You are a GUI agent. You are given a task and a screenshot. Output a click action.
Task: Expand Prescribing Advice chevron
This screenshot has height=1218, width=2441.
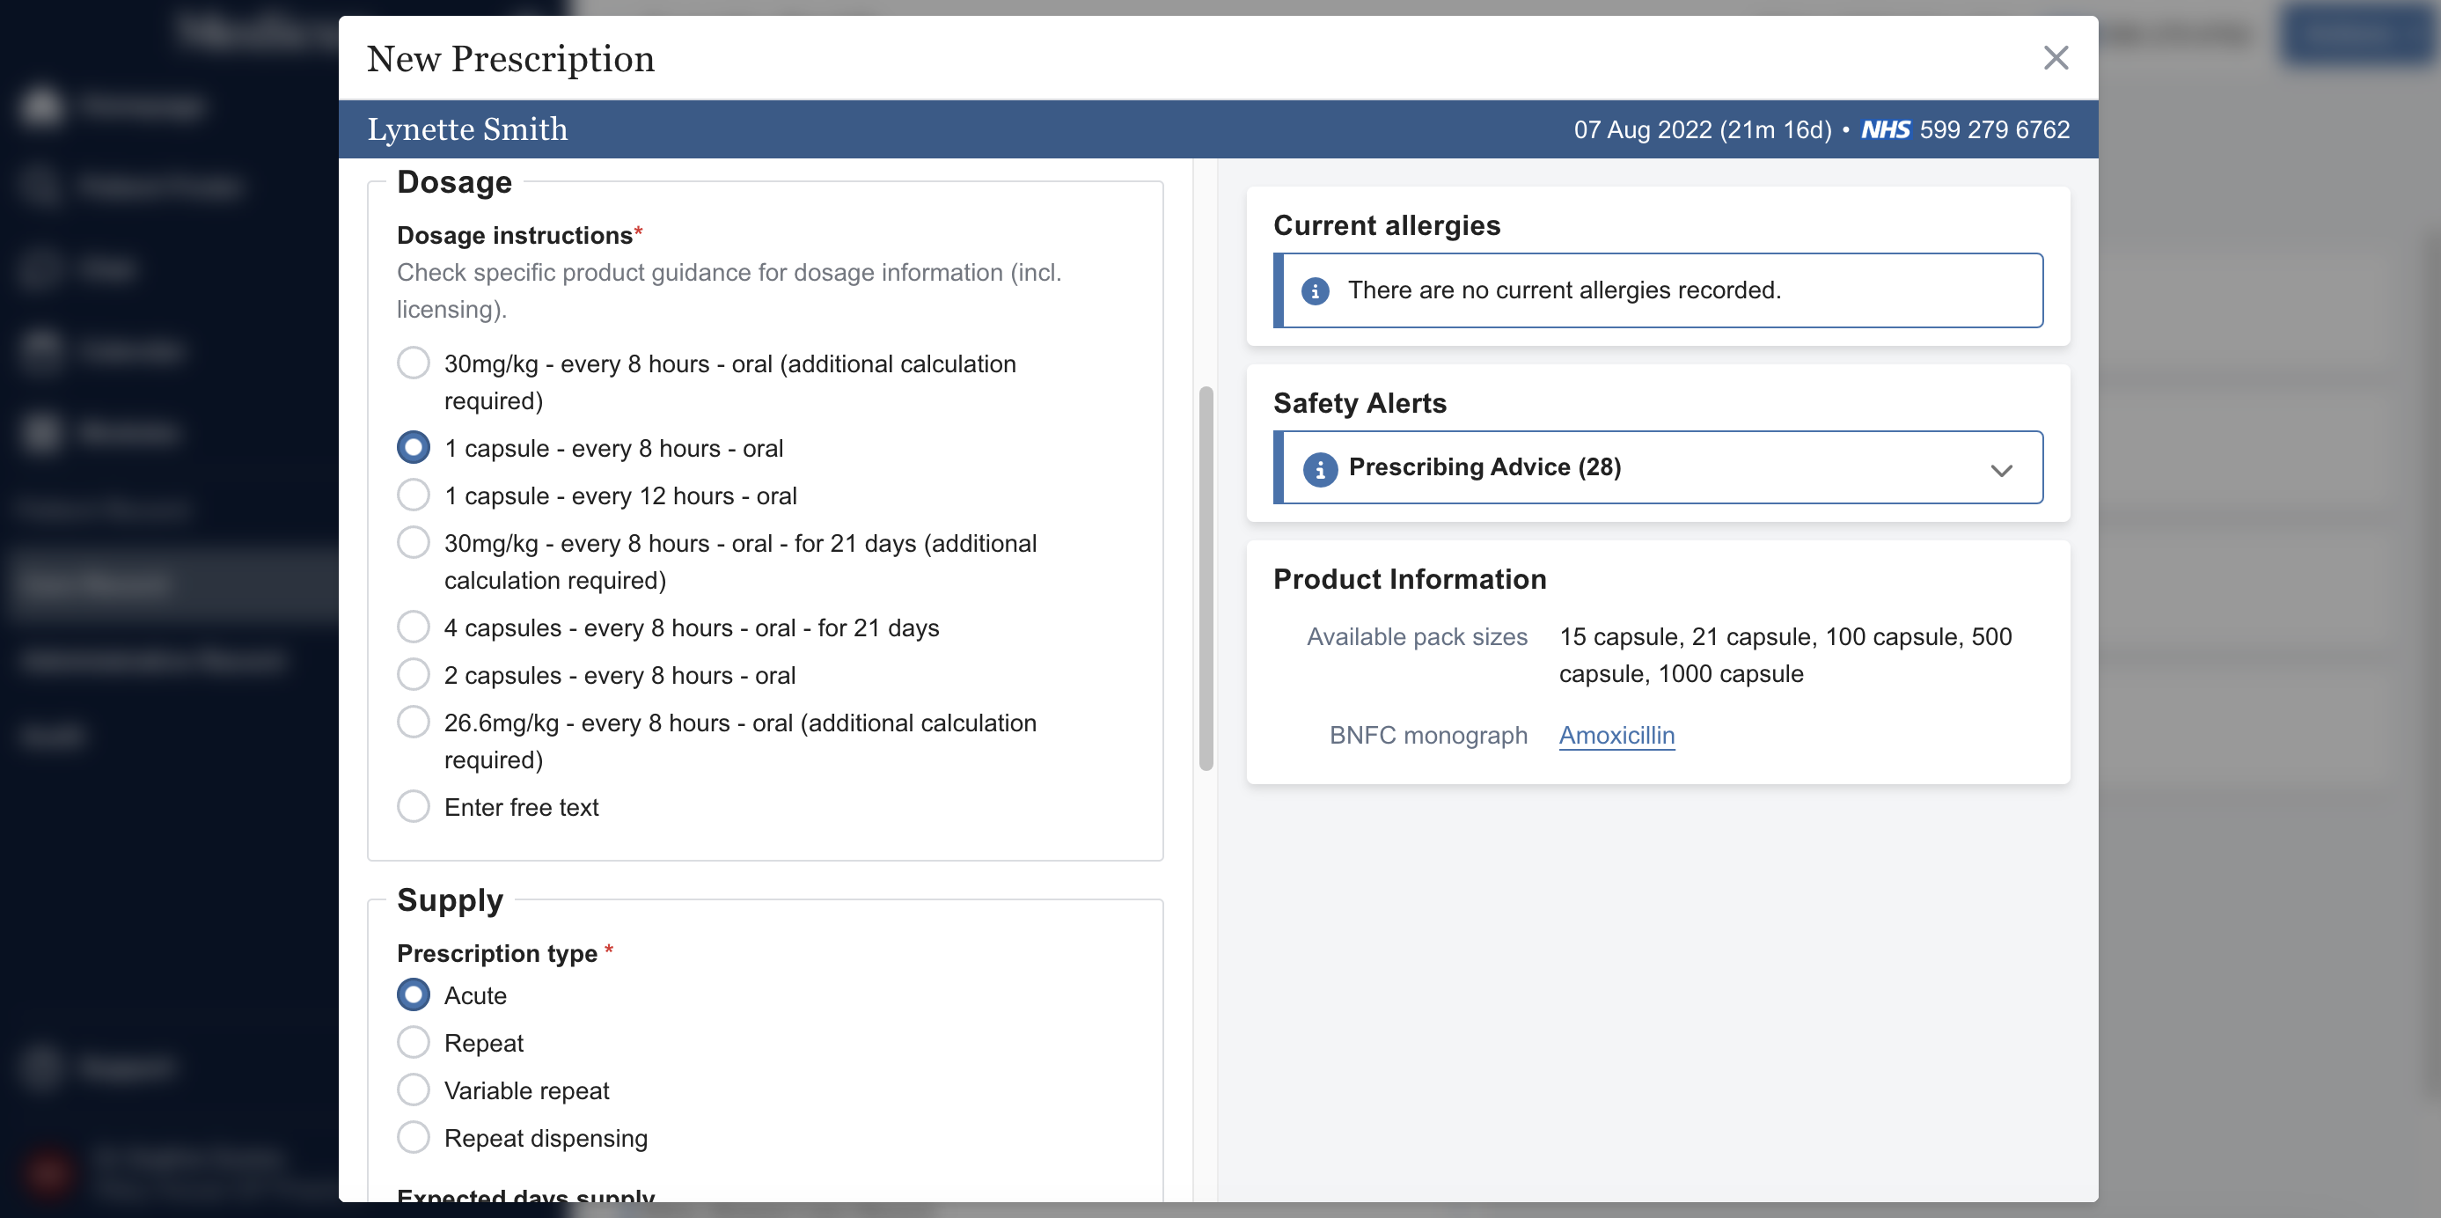[2000, 469]
